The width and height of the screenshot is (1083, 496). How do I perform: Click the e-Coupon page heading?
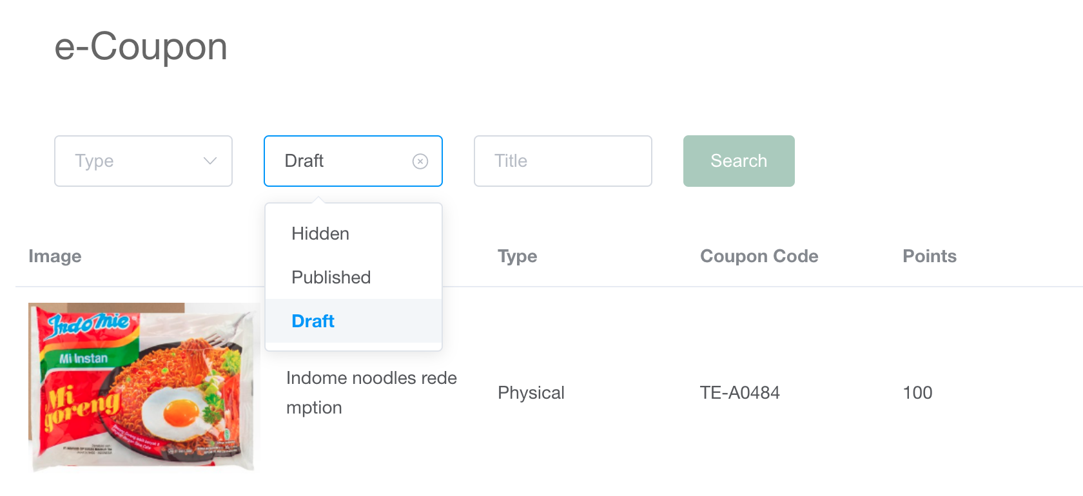141,47
